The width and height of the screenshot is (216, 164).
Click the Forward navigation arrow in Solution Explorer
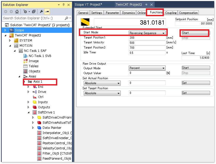(11, 12)
